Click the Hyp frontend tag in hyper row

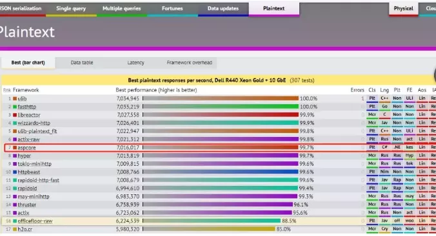(x=410, y=156)
